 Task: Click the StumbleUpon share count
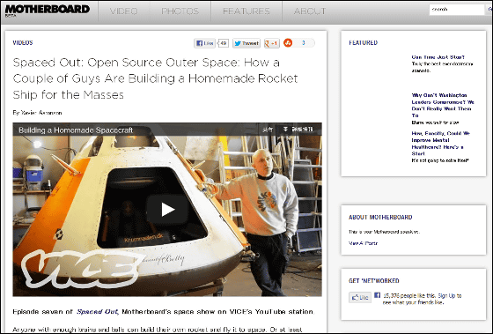tap(304, 43)
